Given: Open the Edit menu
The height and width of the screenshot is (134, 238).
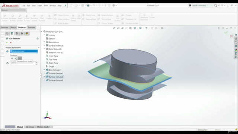Looking at the screenshot, I should tap(29, 6).
